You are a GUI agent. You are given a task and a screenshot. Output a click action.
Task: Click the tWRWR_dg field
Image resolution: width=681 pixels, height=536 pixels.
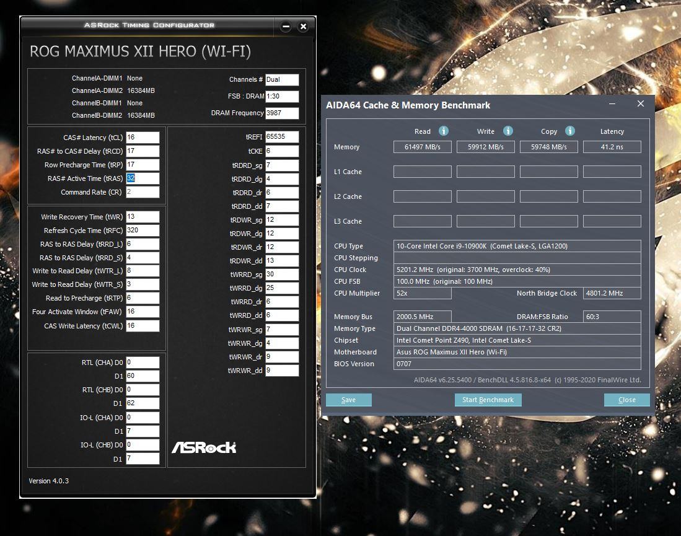(282, 343)
